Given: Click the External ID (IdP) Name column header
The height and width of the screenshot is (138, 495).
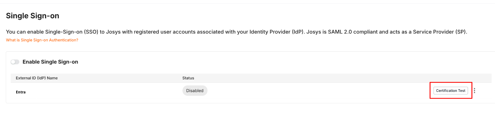Looking at the screenshot, I should 37,78.
